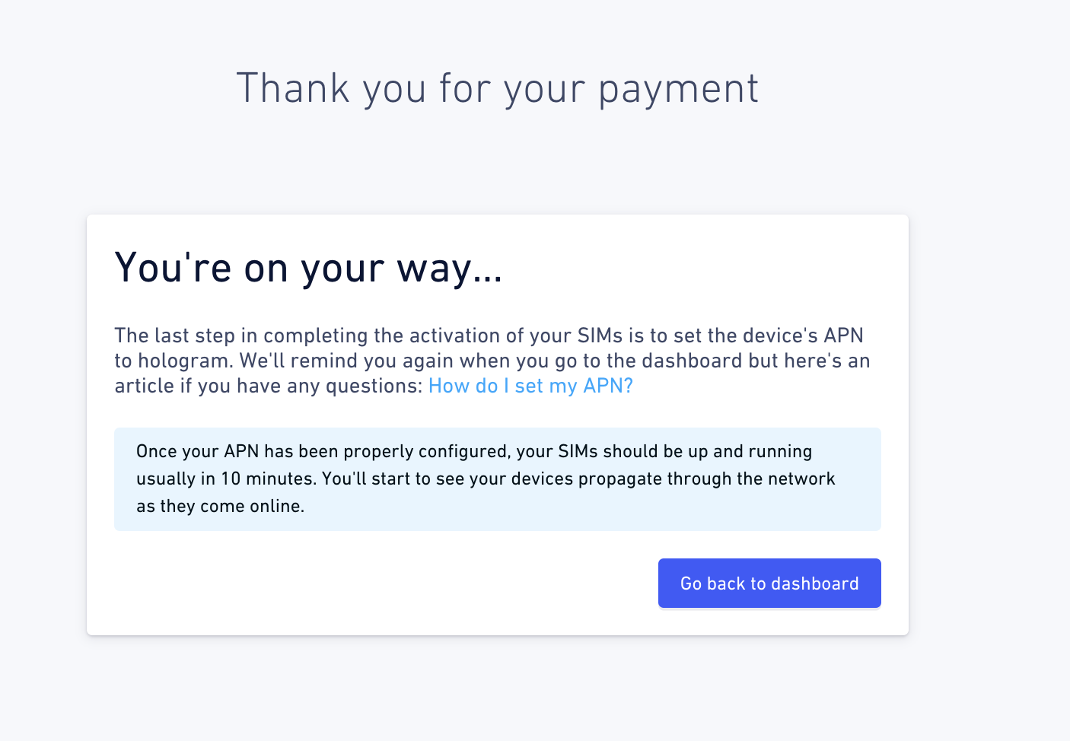Click the word 'Thank' in the page title
This screenshot has width=1070, height=741.
[x=292, y=89]
